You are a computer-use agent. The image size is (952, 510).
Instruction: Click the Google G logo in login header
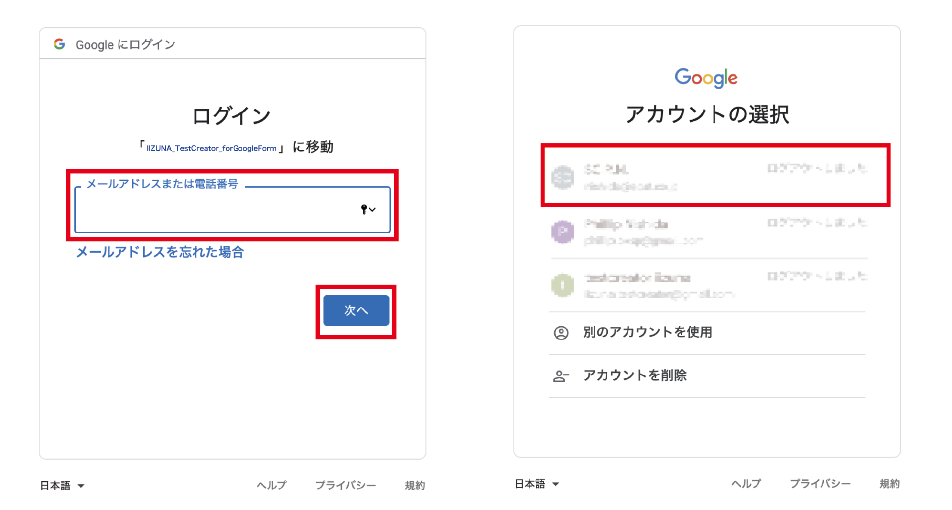pyautogui.click(x=59, y=44)
